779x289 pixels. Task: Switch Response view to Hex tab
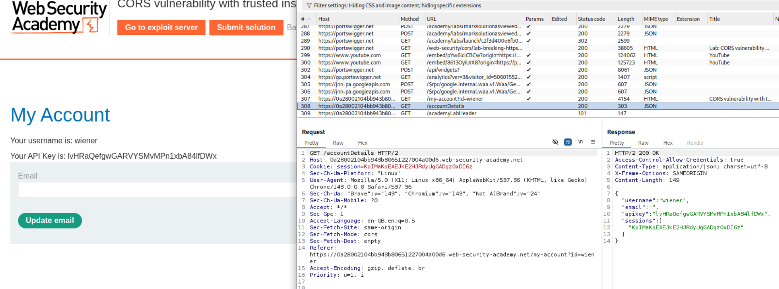[x=668, y=143]
